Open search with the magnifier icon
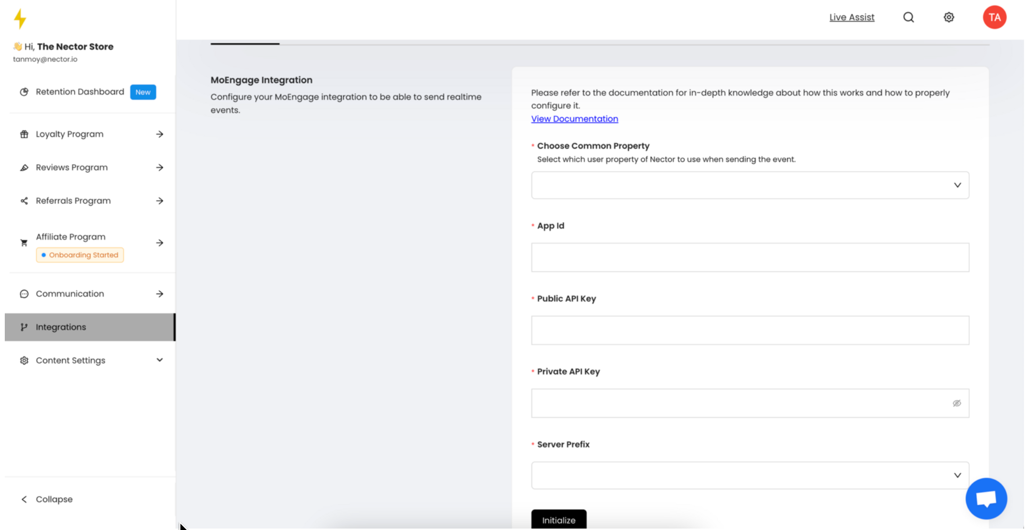 pos(908,17)
